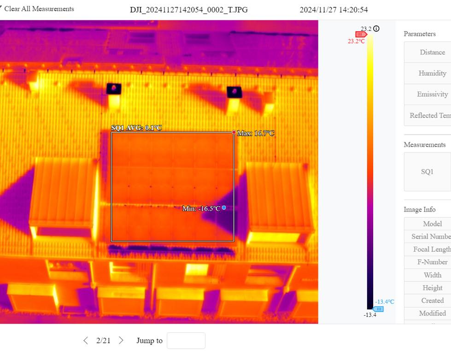The width and height of the screenshot is (451, 355).
Task: Go to previous image arrow
Action: pos(85,341)
